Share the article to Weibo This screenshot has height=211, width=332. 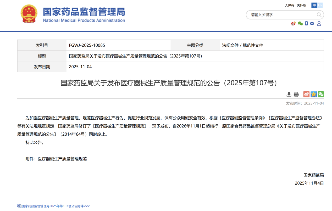tap(306, 94)
